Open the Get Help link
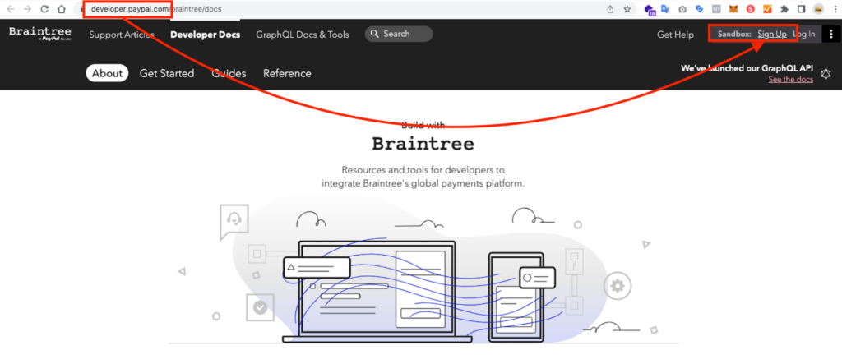Image resolution: width=842 pixels, height=364 pixels. coord(676,35)
